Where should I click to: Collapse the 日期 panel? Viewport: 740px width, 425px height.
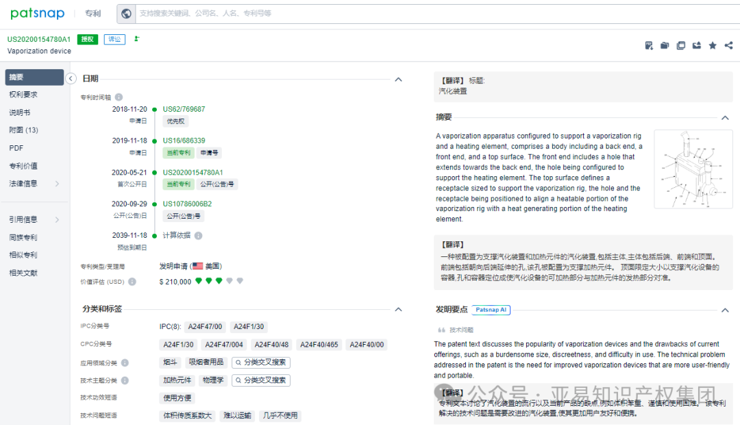[x=398, y=79]
